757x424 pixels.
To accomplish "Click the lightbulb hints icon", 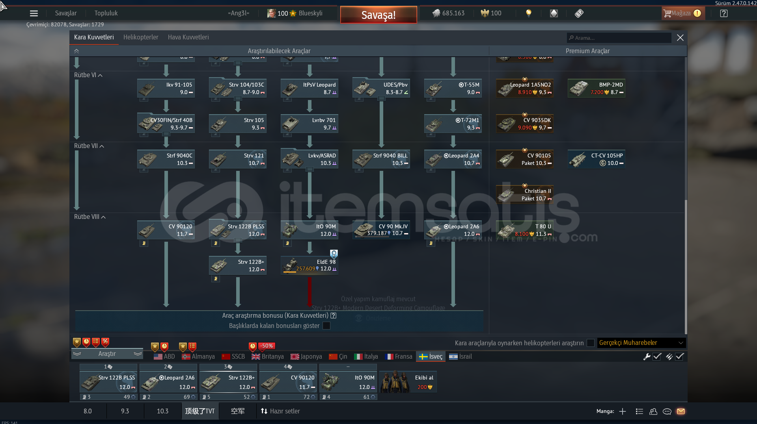I will pyautogui.click(x=529, y=13).
